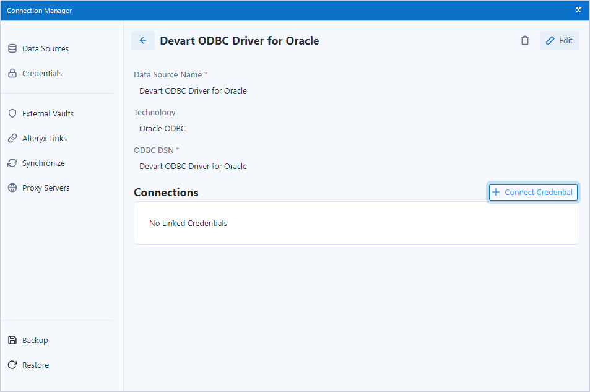Image resolution: width=590 pixels, height=392 pixels.
Task: Click the Backup save icon
Action: pyautogui.click(x=12, y=340)
